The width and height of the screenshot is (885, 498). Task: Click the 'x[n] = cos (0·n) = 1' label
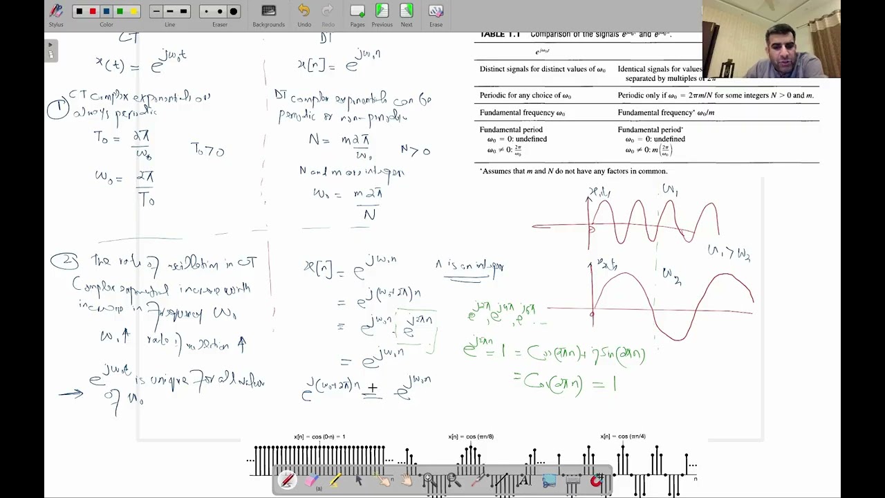[319, 436]
